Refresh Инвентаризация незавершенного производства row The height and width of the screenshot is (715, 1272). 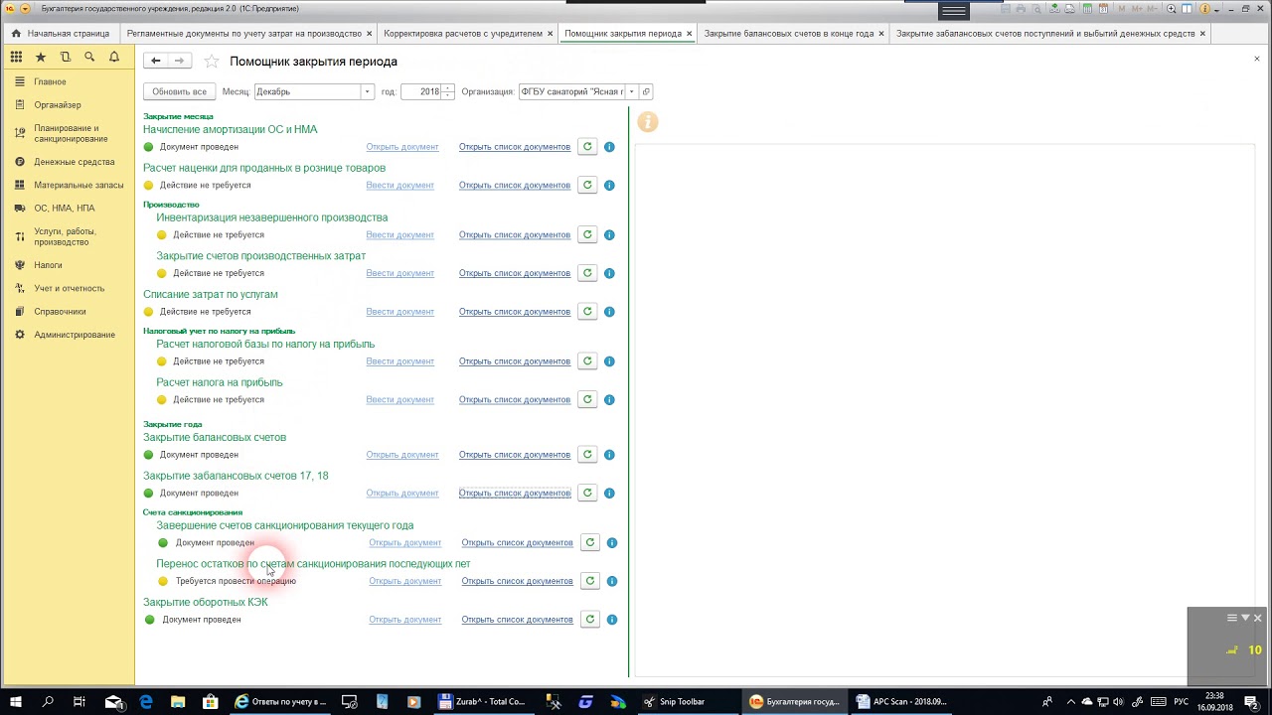[x=587, y=234]
